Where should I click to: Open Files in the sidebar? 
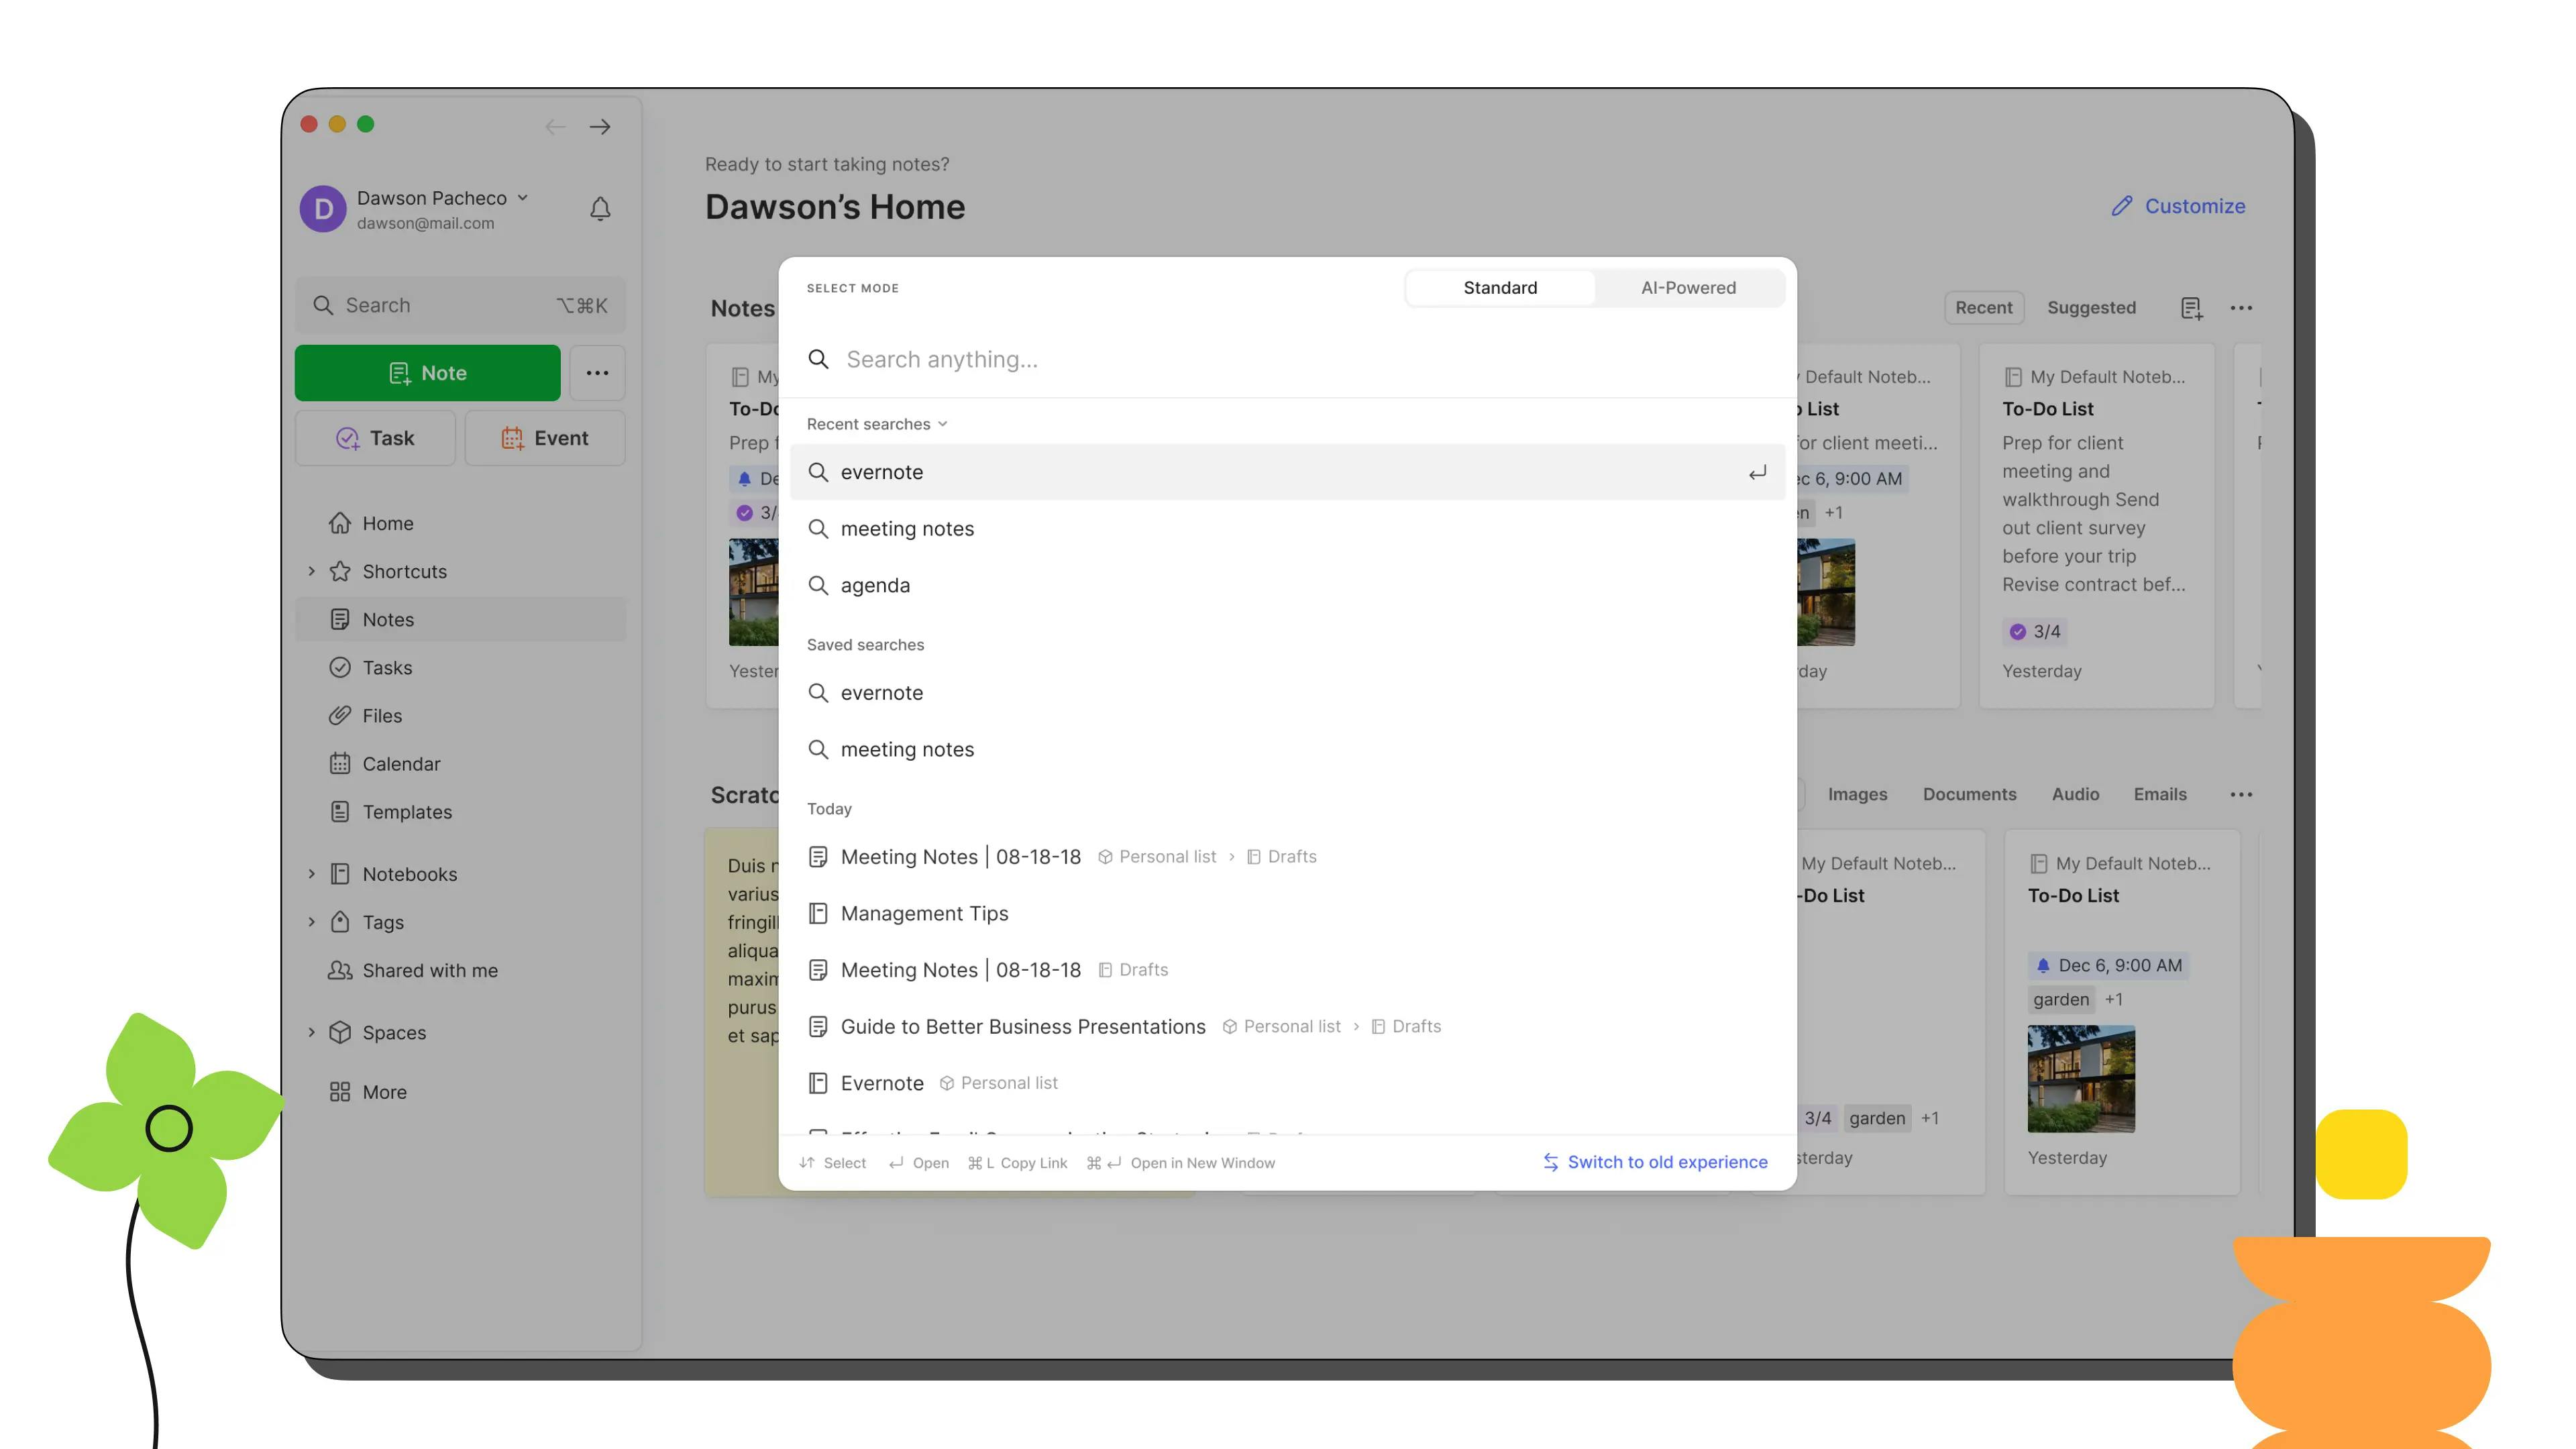(461, 715)
